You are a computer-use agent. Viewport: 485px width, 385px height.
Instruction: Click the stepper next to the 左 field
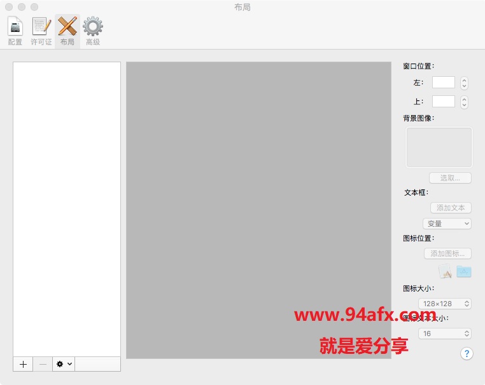[464, 83]
